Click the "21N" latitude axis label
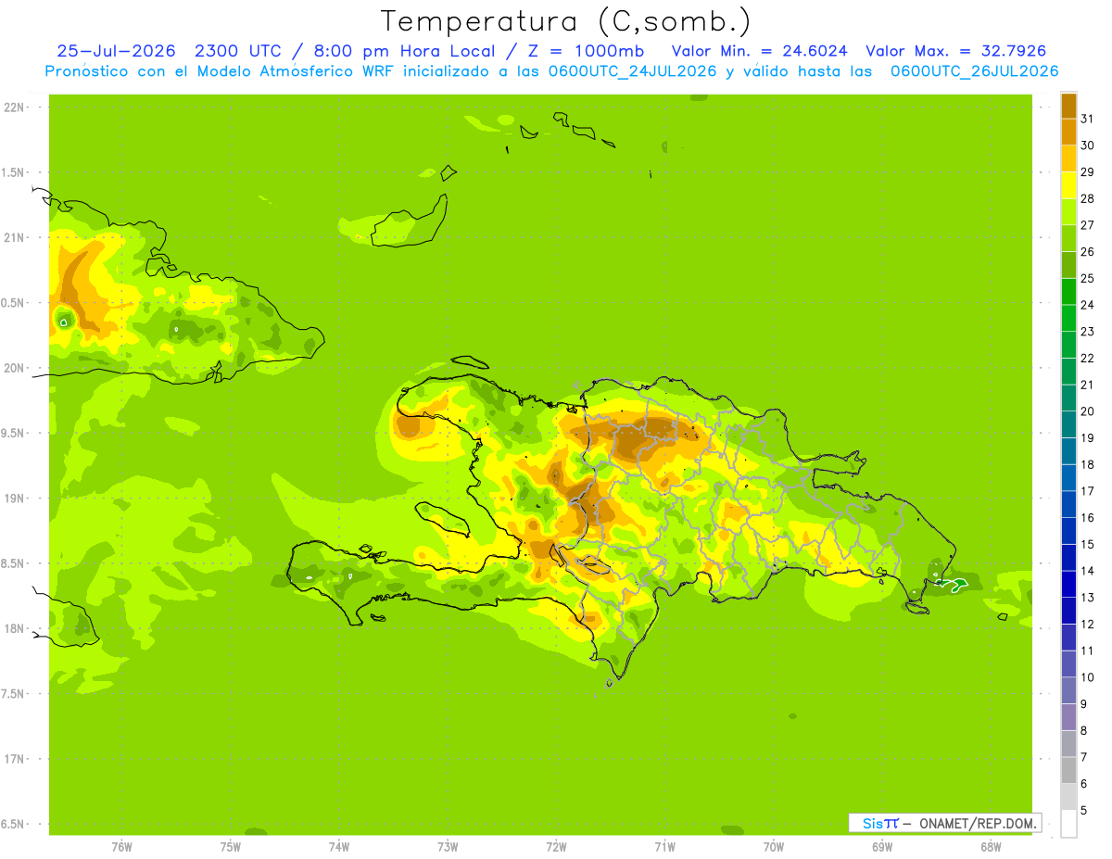1112x859 pixels. 13,238
